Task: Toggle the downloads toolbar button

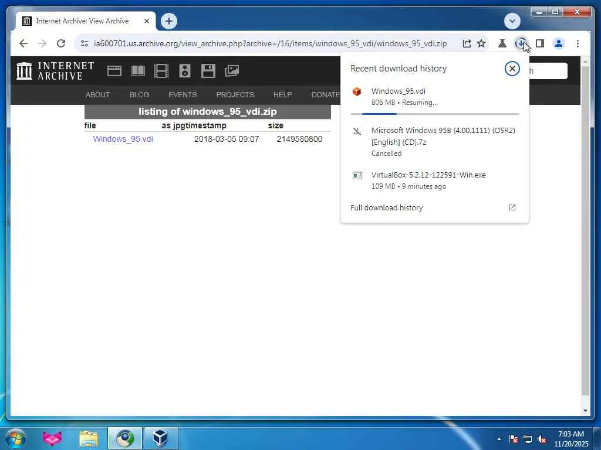Action: tap(521, 43)
